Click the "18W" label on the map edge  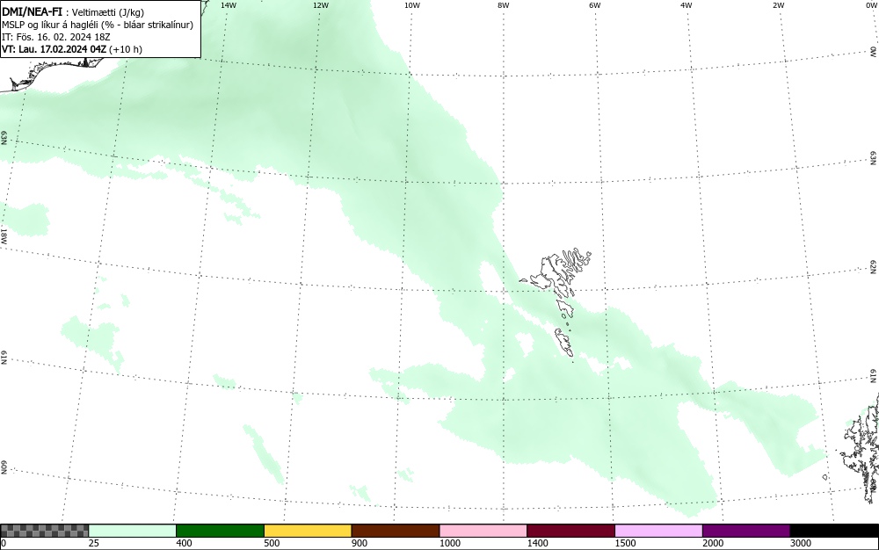click(x=4, y=235)
